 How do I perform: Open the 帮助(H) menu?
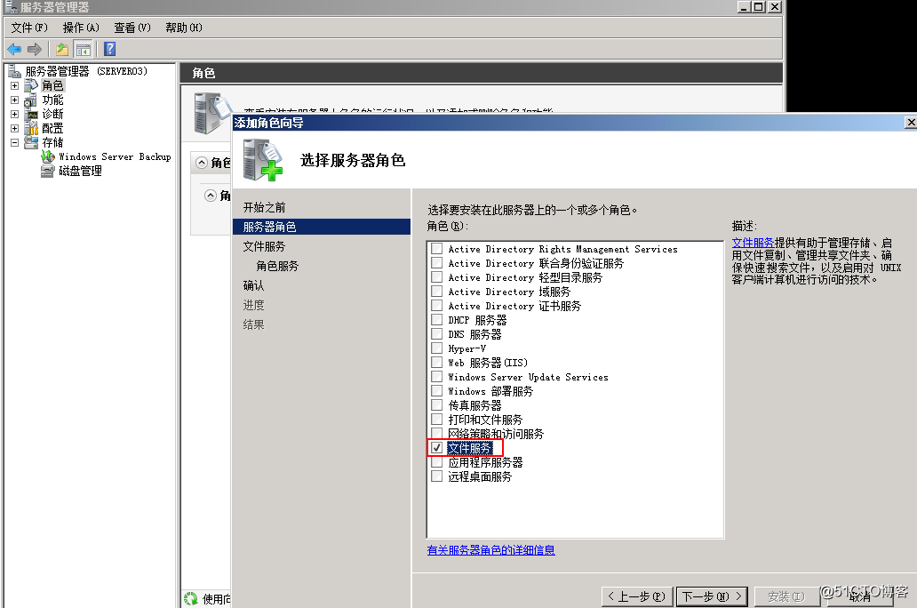184,28
